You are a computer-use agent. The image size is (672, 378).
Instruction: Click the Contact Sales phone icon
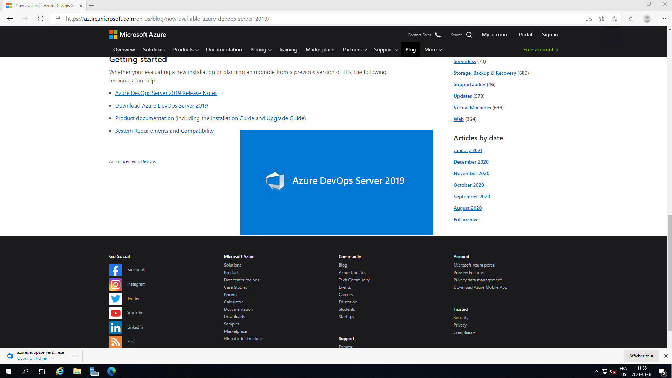[438, 35]
